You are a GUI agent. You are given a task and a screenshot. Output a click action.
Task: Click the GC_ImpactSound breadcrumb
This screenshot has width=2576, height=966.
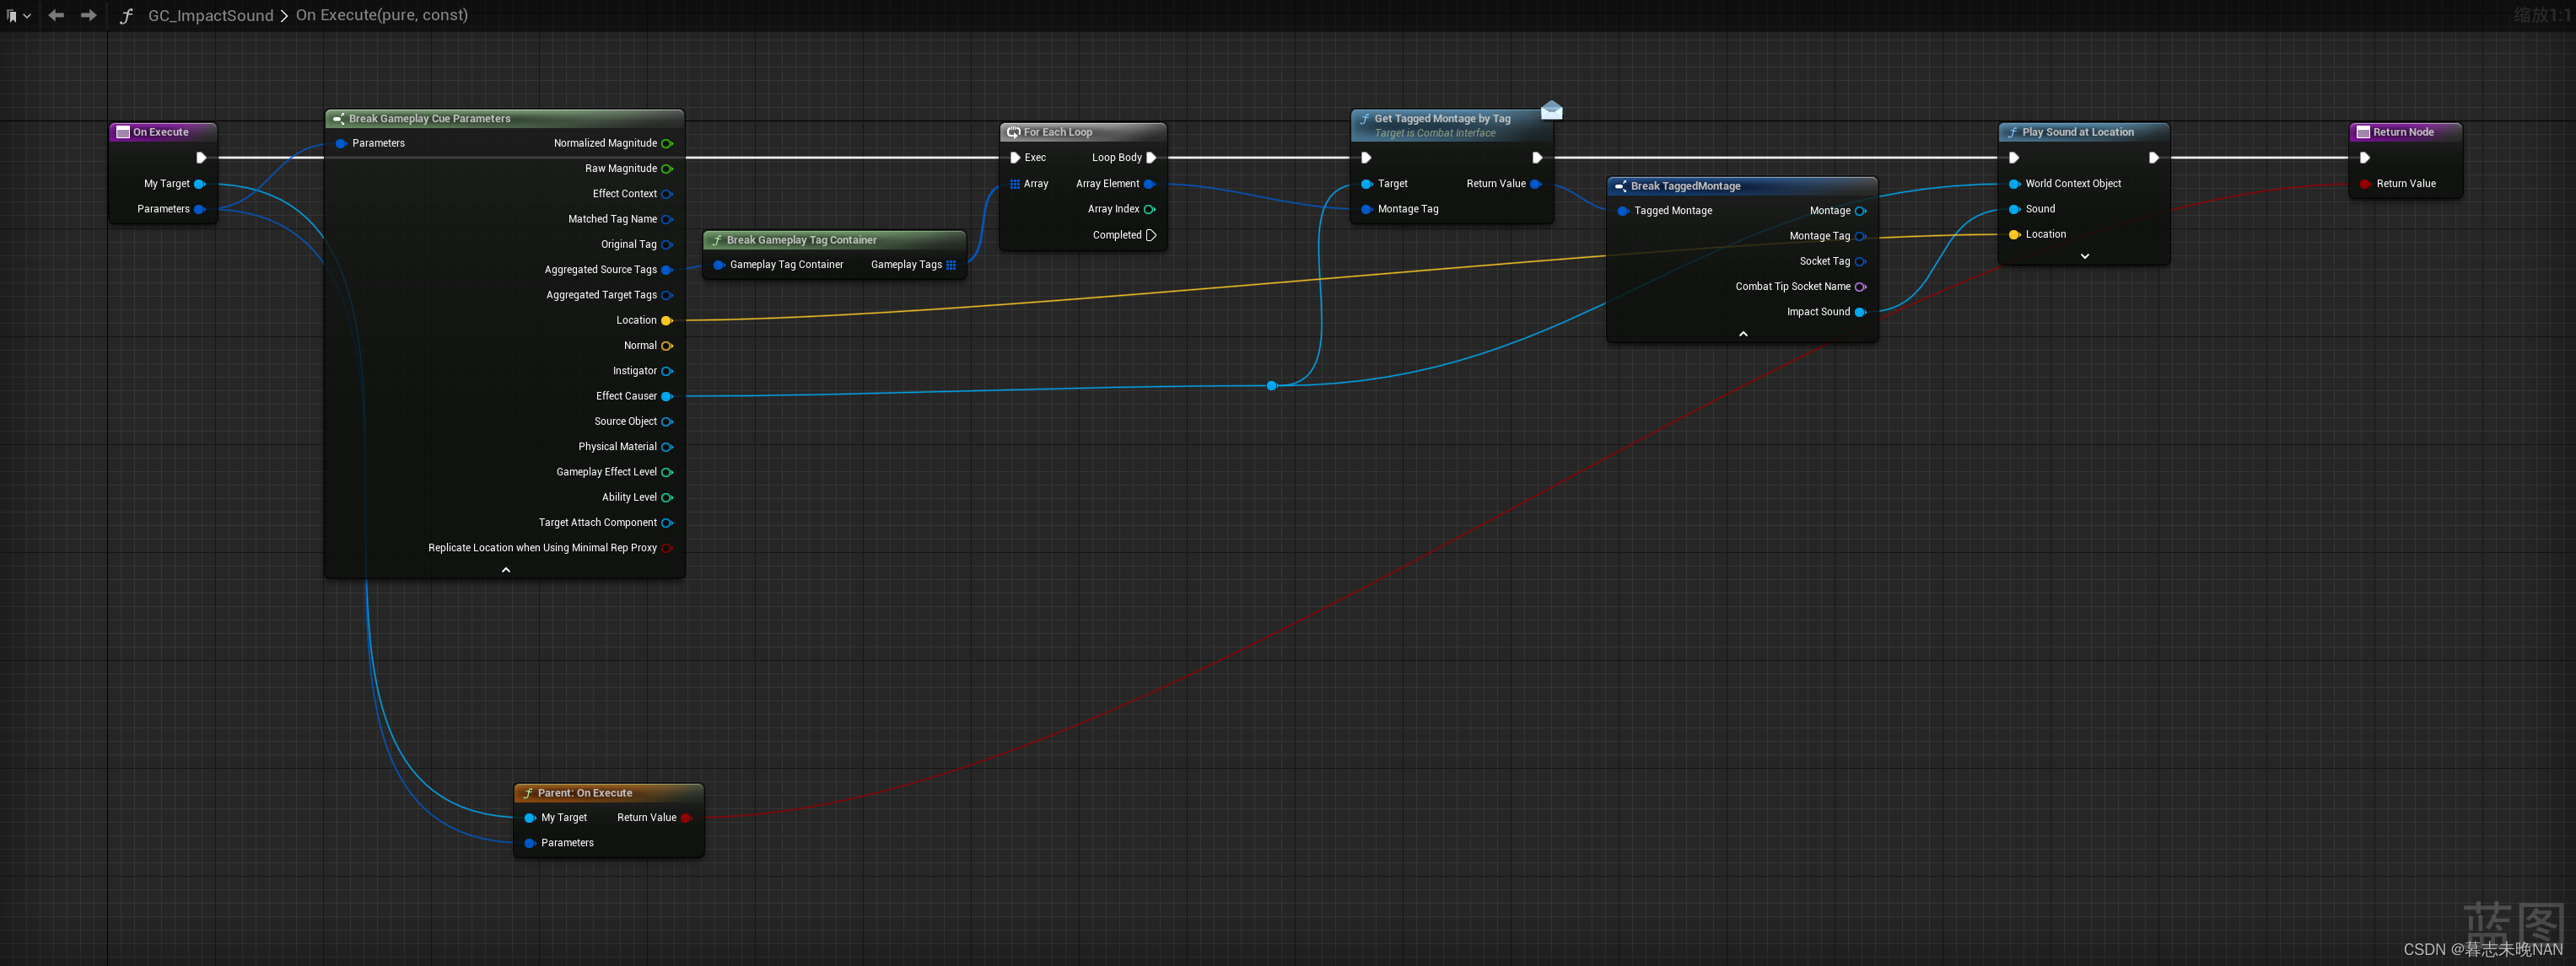(x=210, y=15)
